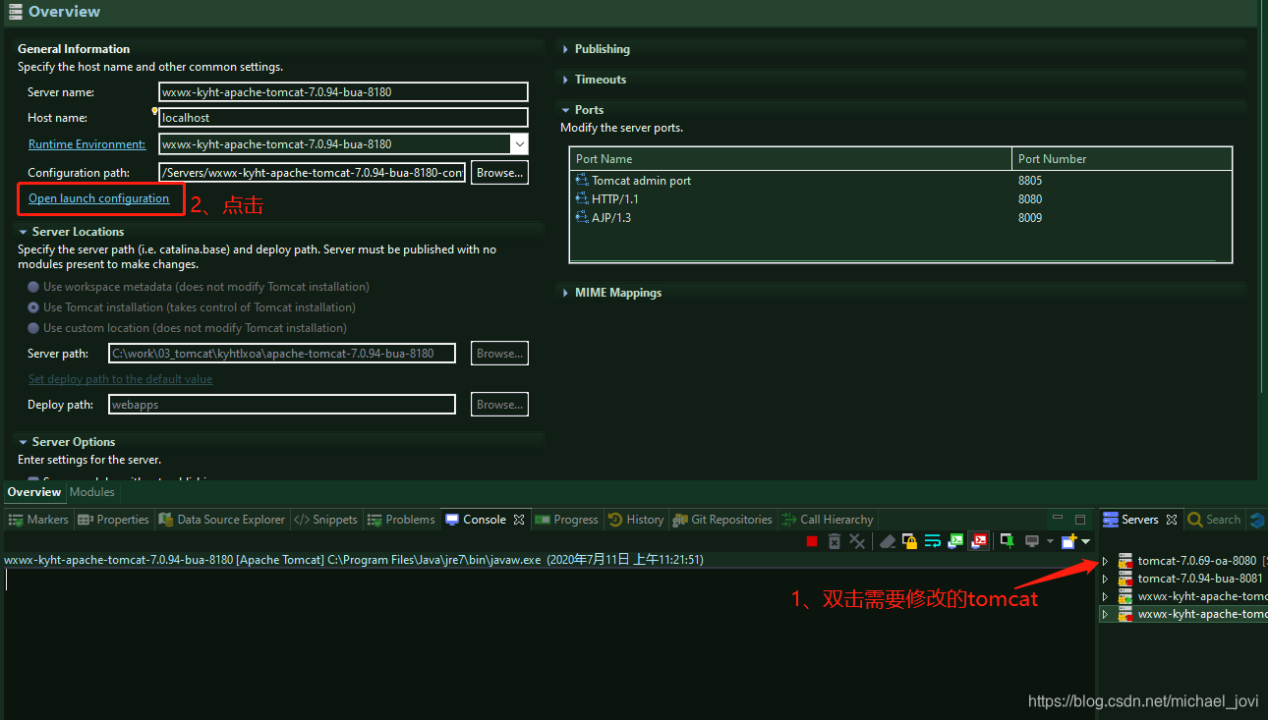Collapse the Ports section
This screenshot has width=1268, height=720.
565,110
